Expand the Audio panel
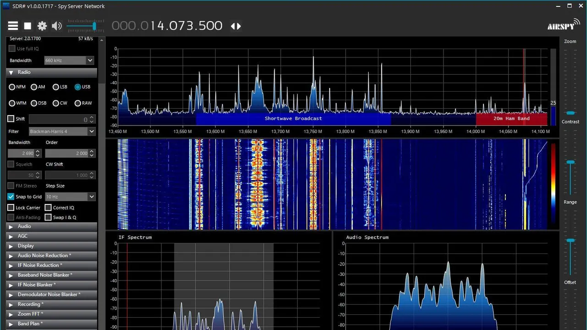 (x=51, y=226)
